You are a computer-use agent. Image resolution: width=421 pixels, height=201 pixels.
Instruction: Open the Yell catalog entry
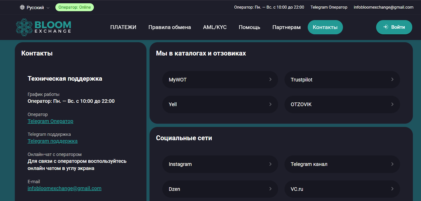tap(220, 104)
